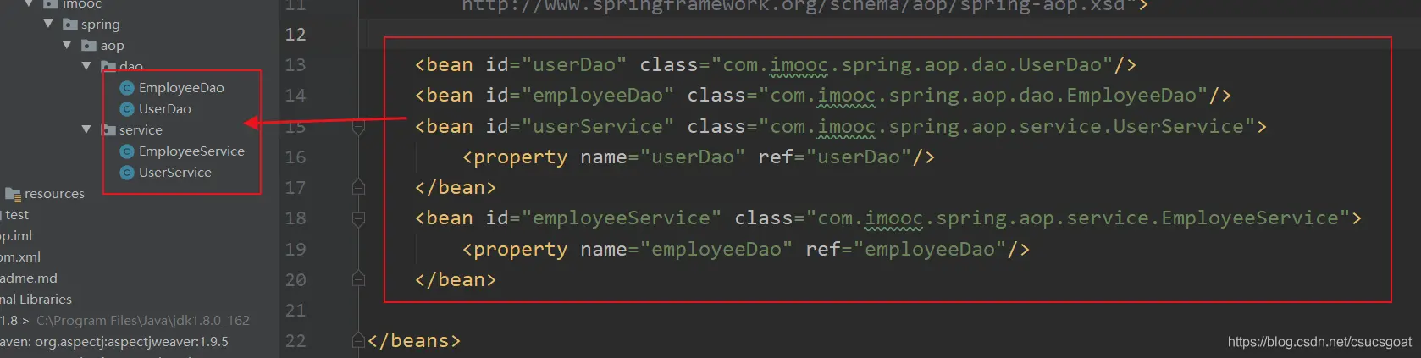Select the aop folder in tree
The image size is (1421, 358).
(112, 45)
